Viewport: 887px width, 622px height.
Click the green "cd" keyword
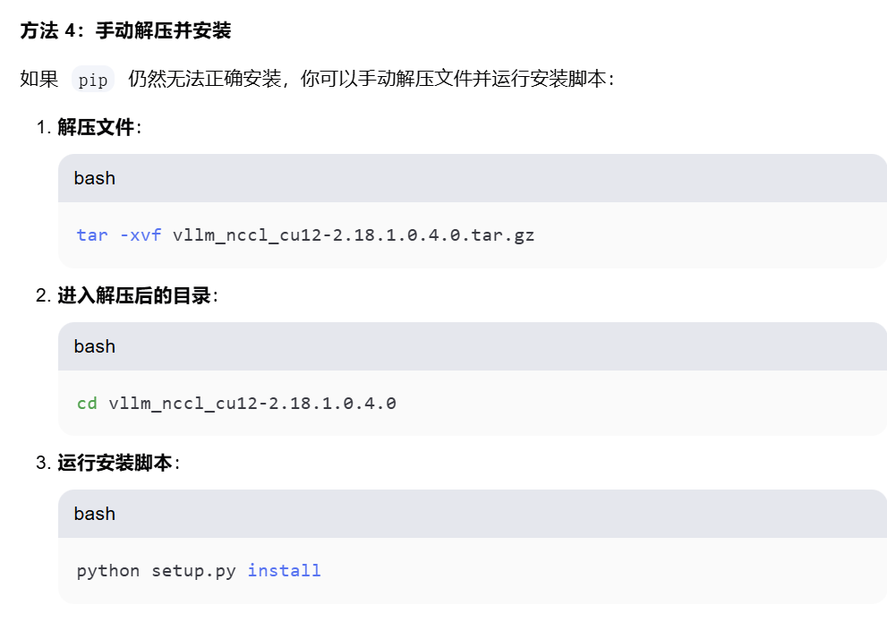coord(87,404)
